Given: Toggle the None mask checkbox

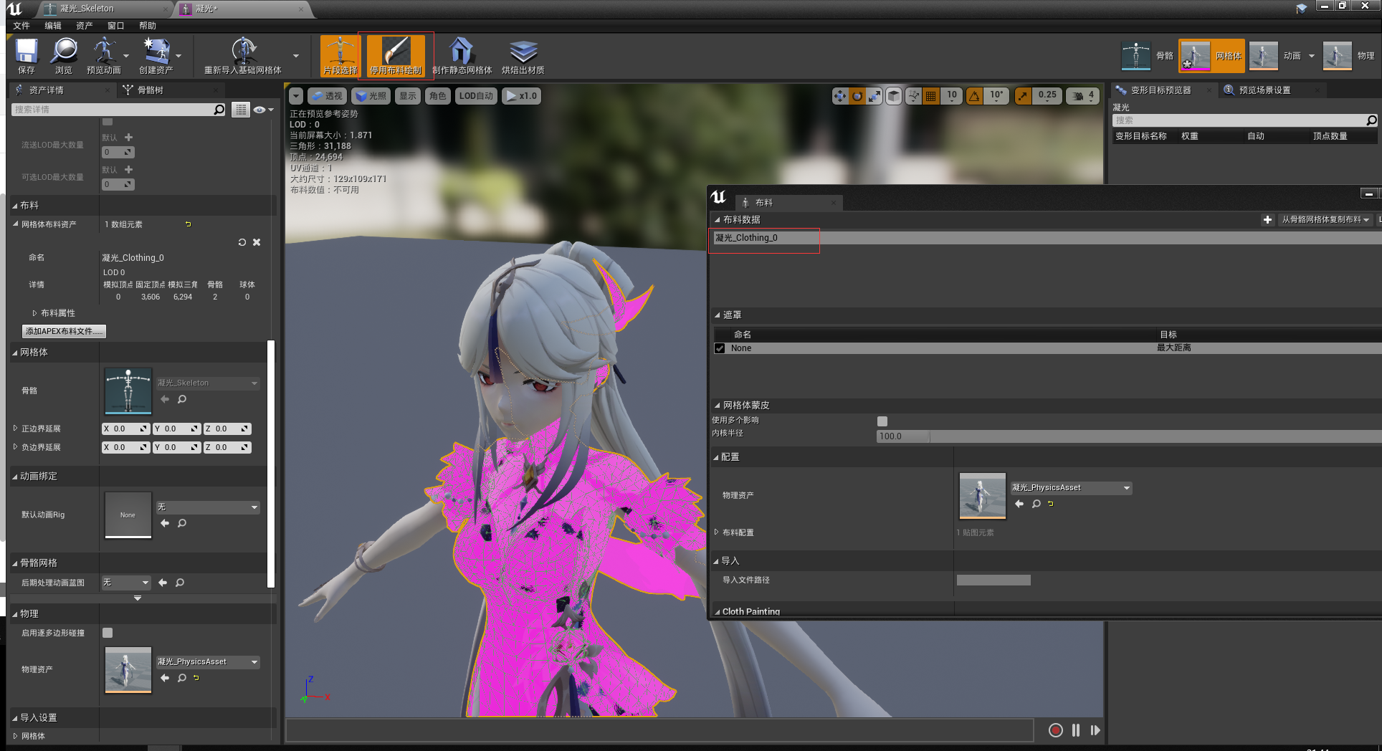Looking at the screenshot, I should click(720, 348).
